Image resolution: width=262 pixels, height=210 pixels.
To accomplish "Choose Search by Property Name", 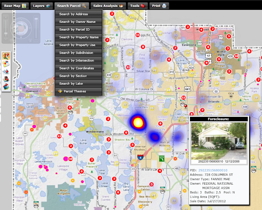I will point(79,37).
